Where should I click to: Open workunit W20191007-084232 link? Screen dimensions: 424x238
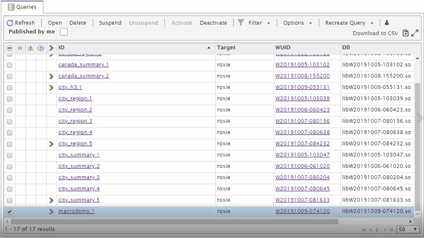click(x=303, y=143)
